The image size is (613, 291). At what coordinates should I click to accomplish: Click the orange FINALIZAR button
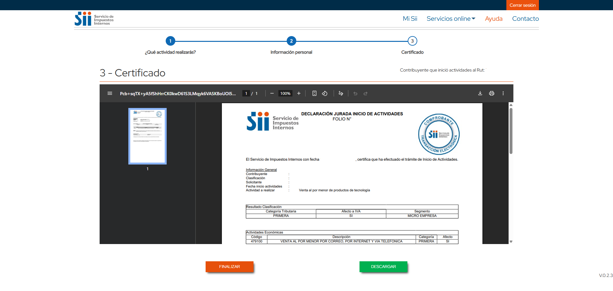[230, 267]
